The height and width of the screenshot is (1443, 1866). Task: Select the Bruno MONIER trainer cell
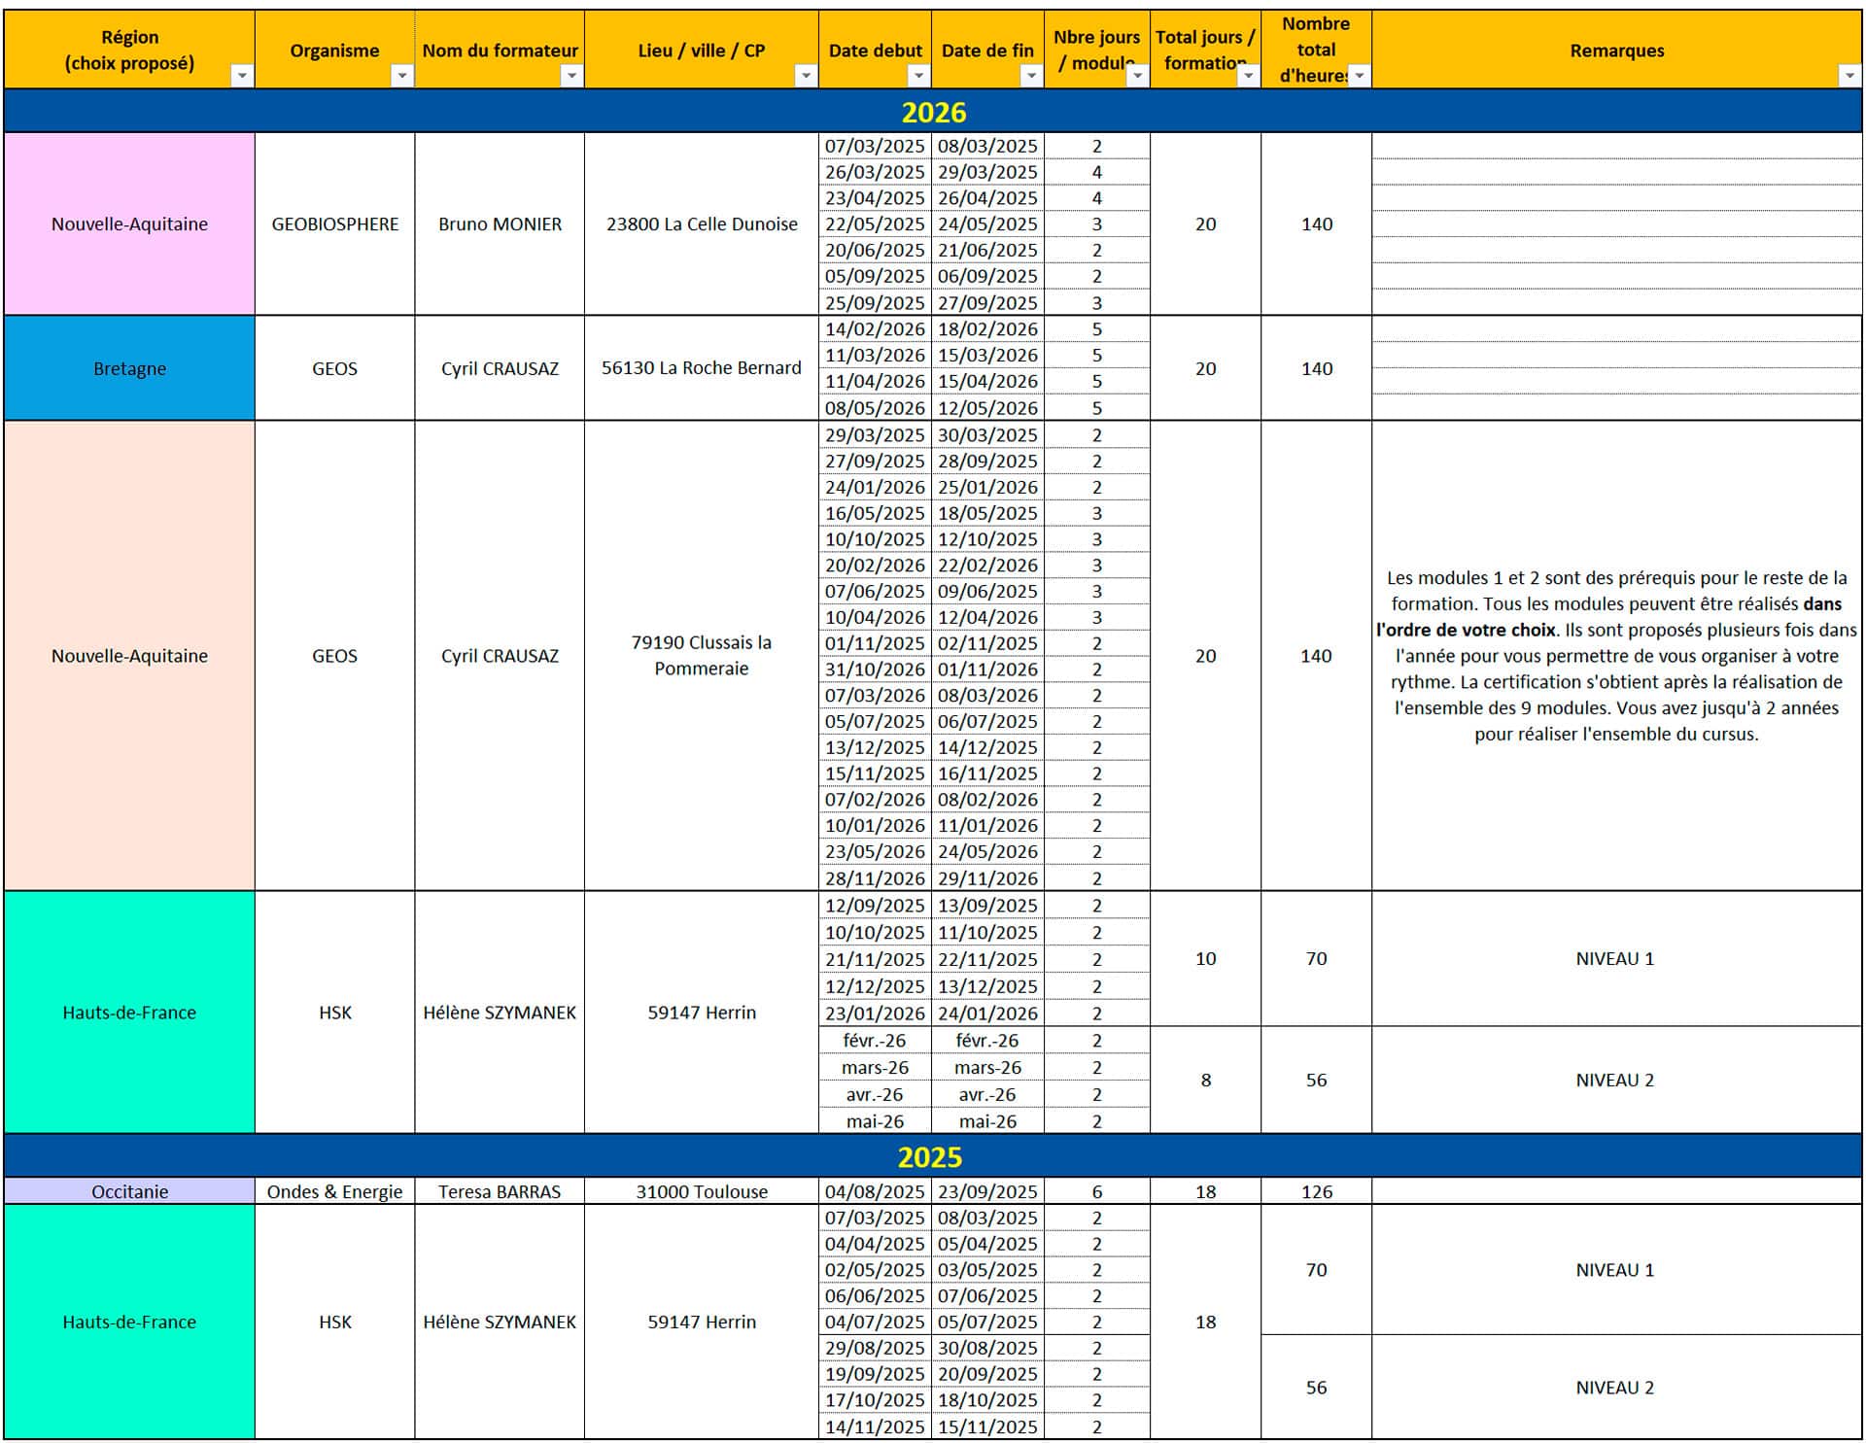pos(500,223)
